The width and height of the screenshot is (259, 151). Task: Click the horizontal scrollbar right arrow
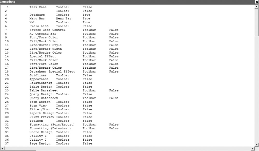(x=253, y=149)
